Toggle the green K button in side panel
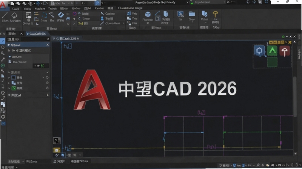Screen dimensions: 302x169 pos(43,66)
